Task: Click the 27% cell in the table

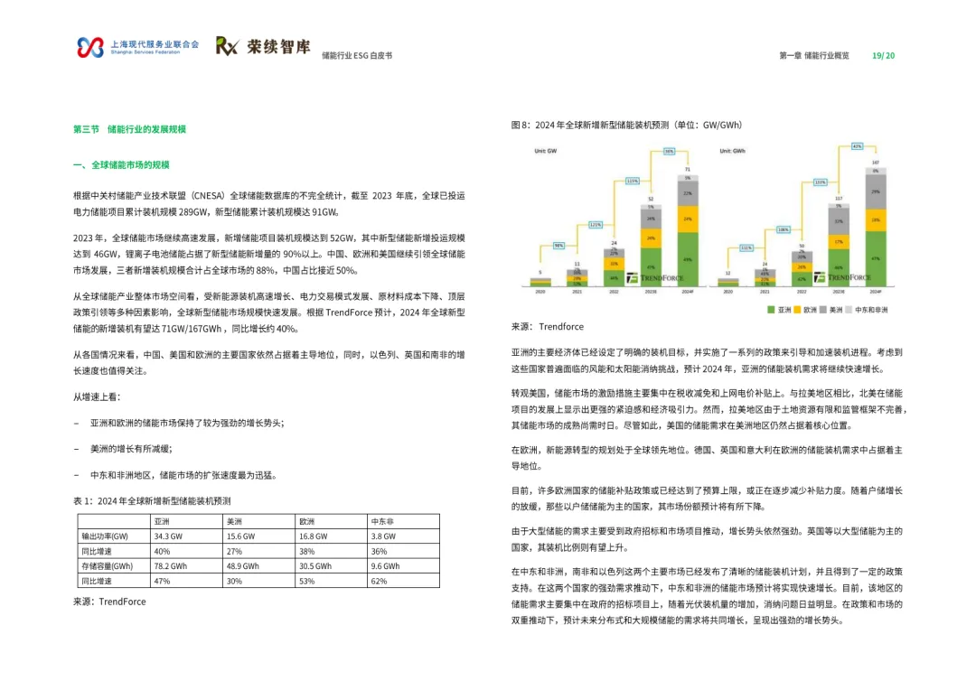Action: tap(234, 551)
